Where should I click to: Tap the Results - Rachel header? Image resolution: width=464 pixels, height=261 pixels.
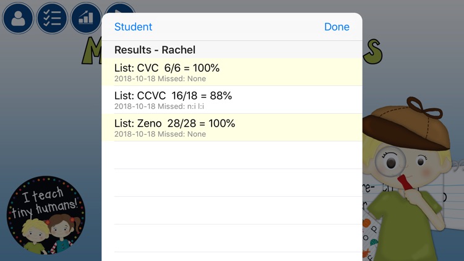(x=155, y=49)
